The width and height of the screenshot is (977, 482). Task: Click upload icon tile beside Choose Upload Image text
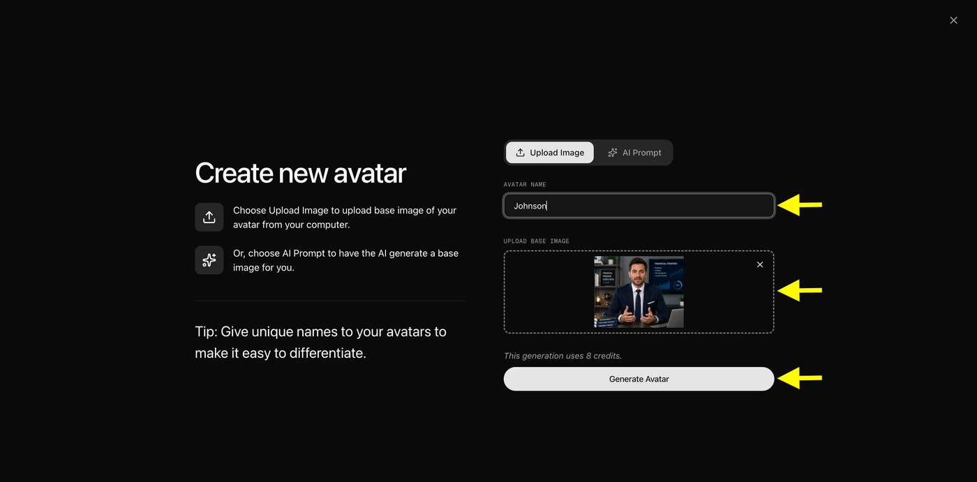[209, 217]
